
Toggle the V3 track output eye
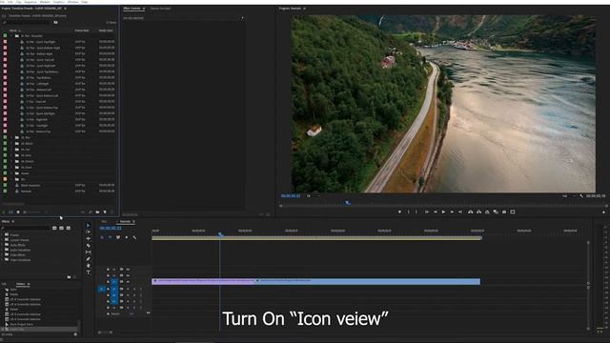tap(128, 270)
